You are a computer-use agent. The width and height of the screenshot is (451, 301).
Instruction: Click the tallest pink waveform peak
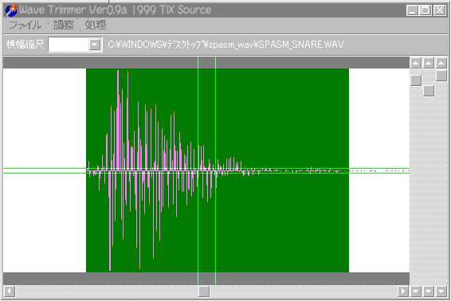(118, 121)
